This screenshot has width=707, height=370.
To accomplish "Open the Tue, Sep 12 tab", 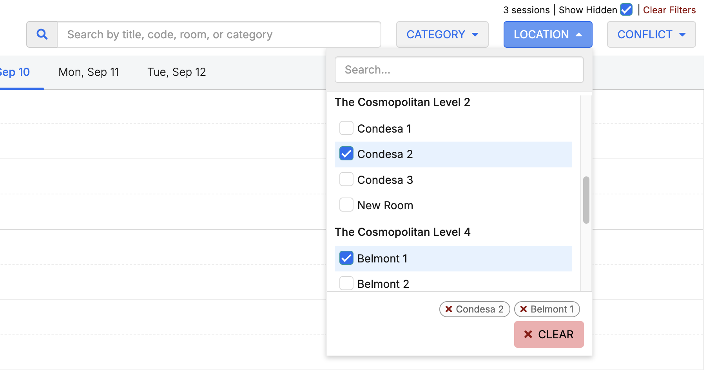I will pos(176,72).
